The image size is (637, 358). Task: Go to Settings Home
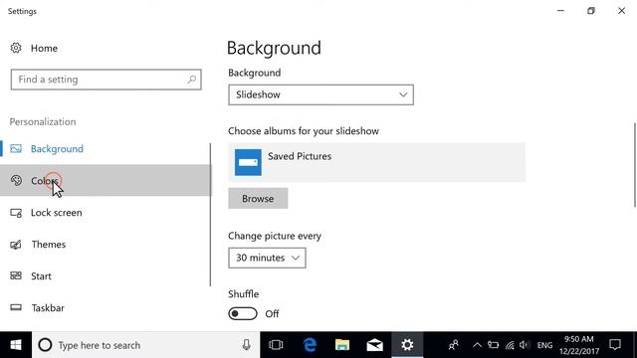(x=44, y=49)
